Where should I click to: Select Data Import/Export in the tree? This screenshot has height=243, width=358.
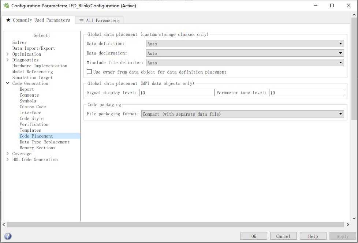click(x=34, y=48)
